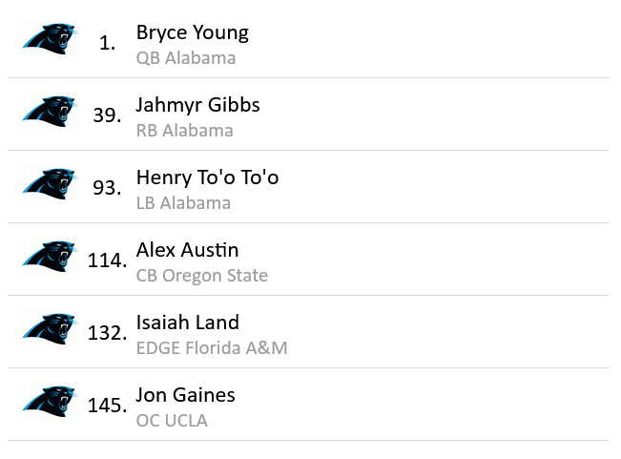Select the Henry To'o To'o name
Viewport: 621px width, 459px height.
207,177
